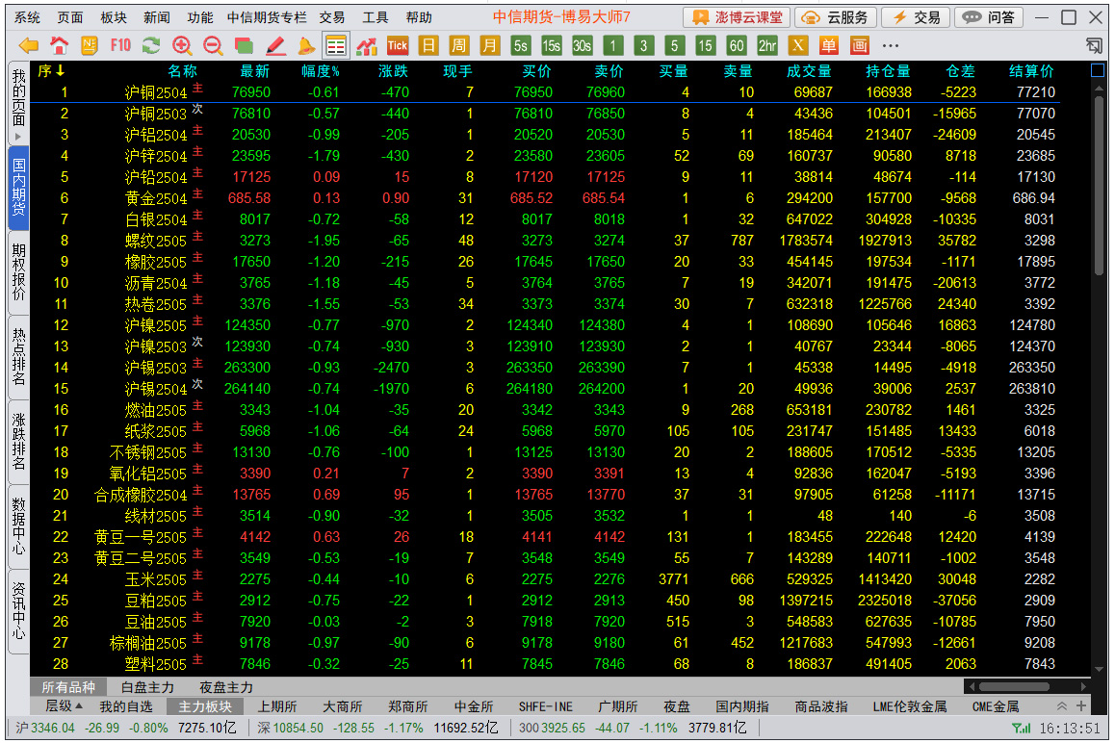1115x743 pixels.
Task: Select the 夜盘主力 tab
Action: pyautogui.click(x=226, y=687)
